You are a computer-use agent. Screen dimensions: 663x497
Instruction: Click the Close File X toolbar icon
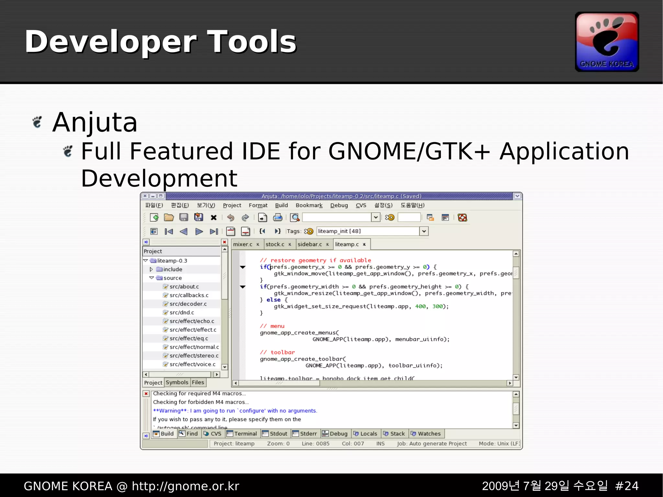tap(214, 218)
